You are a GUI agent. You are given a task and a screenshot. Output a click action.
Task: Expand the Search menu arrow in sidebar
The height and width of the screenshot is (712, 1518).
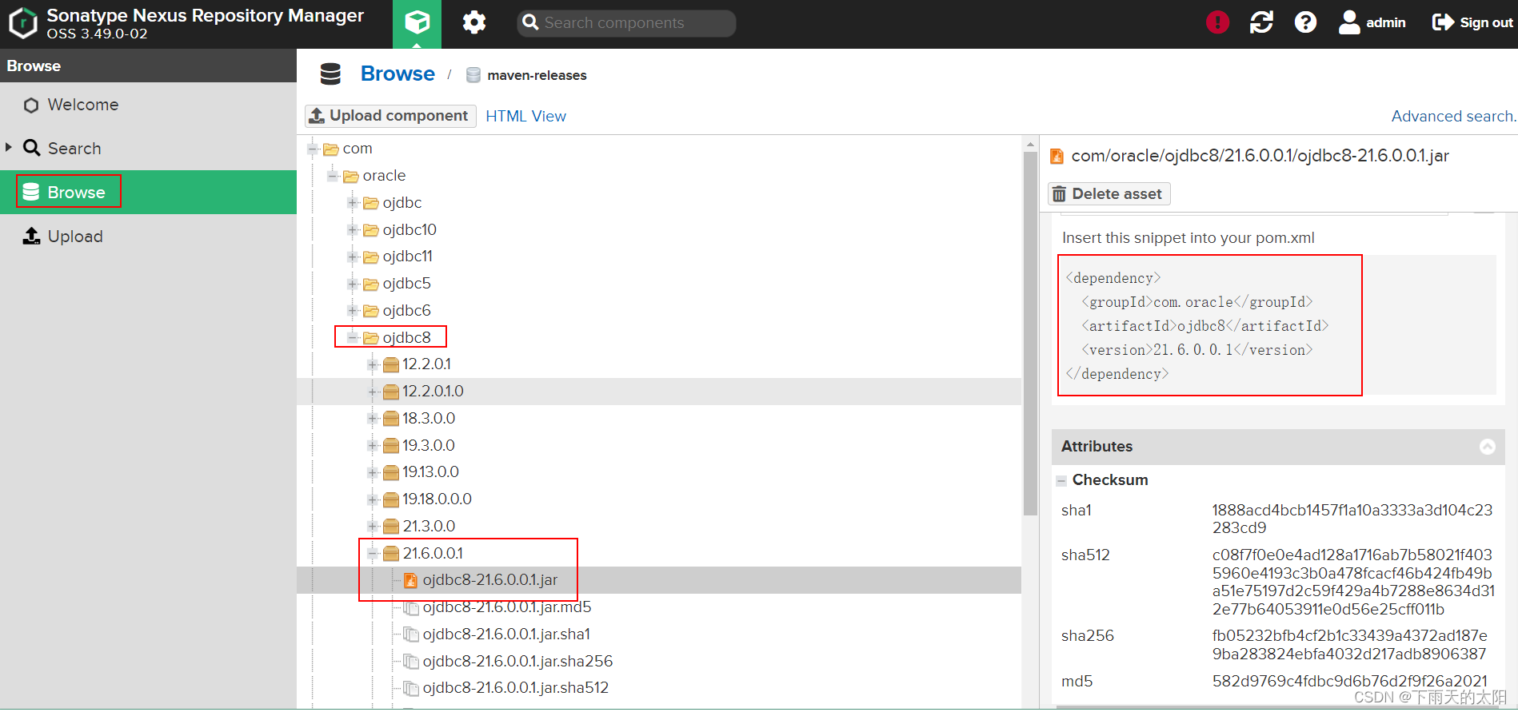(9, 148)
